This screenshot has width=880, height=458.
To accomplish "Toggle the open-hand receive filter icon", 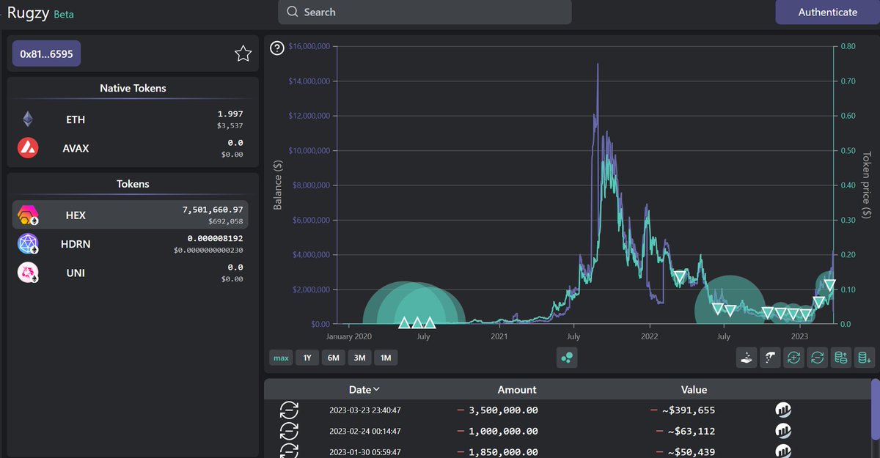I will click(x=747, y=358).
